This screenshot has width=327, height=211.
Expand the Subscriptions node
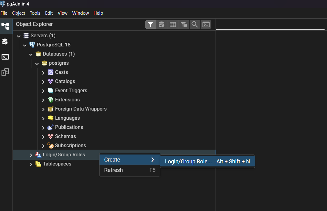pos(43,146)
